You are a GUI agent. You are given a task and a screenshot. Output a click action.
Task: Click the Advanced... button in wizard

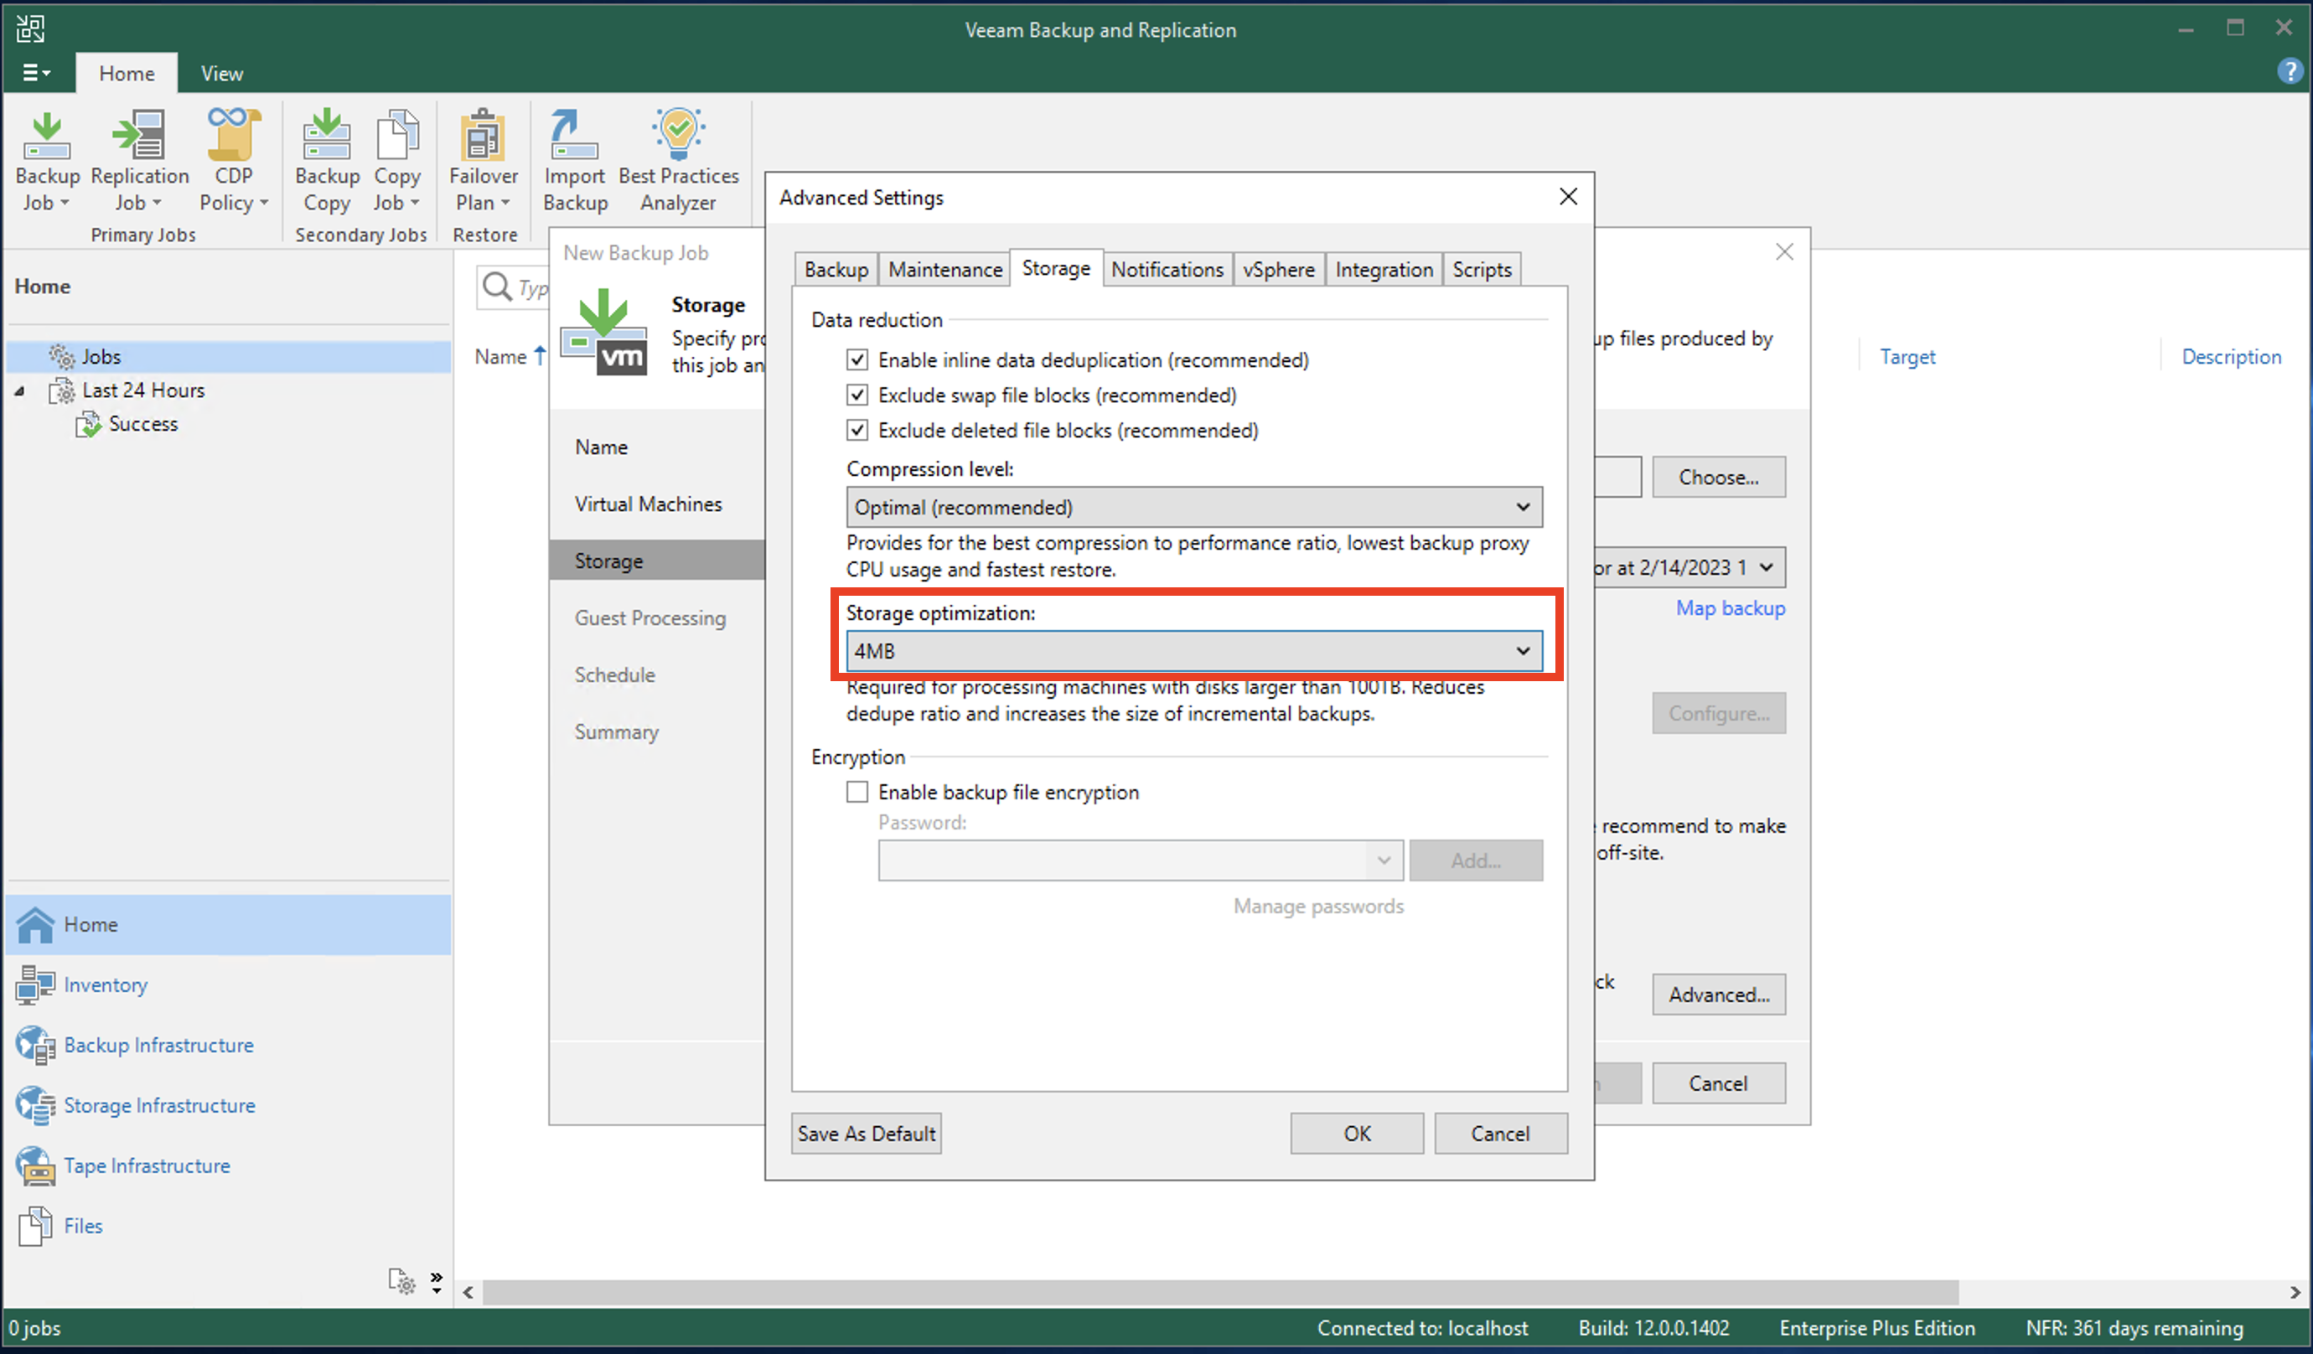pos(1719,995)
